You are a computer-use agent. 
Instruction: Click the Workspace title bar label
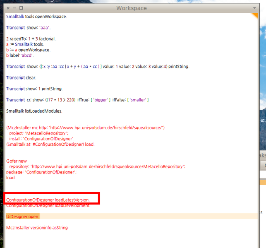[x=131, y=8]
